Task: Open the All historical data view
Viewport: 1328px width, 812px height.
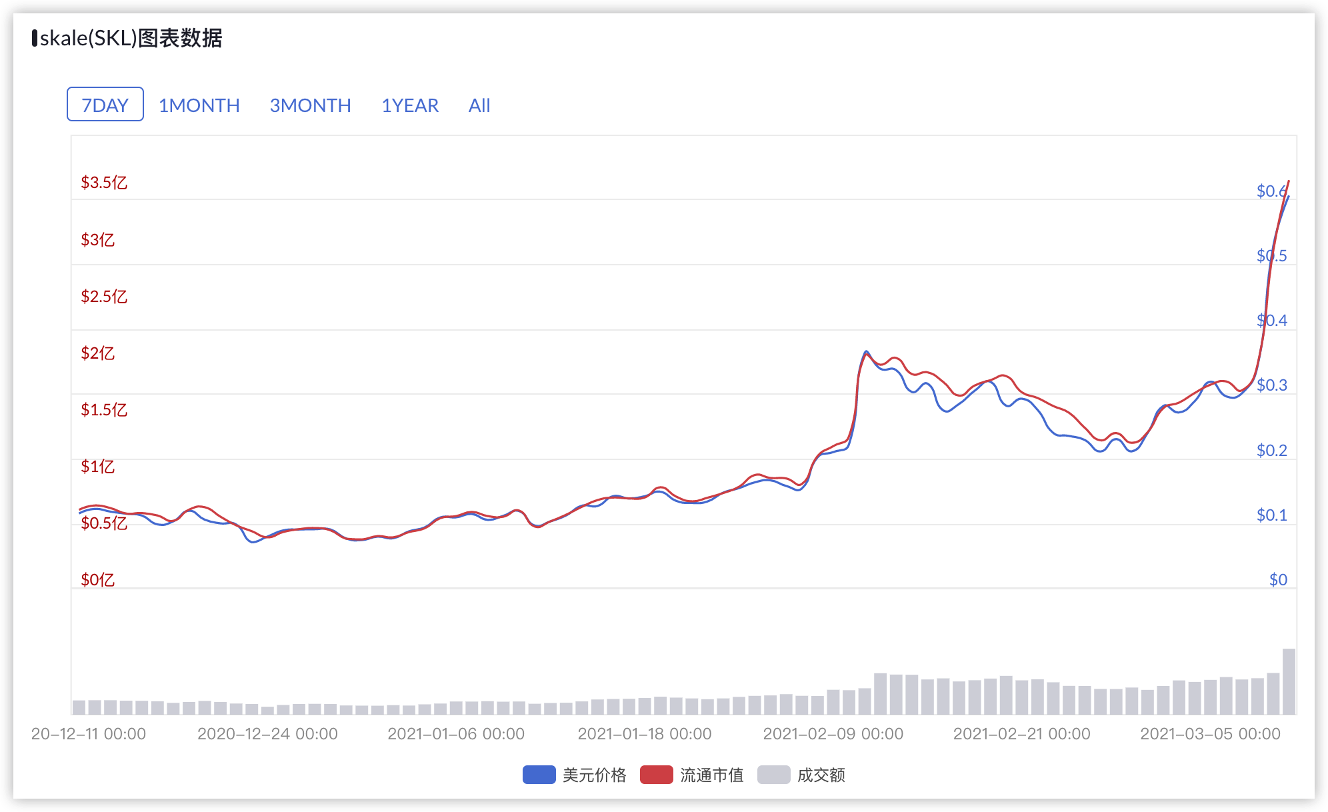Action: pos(479,105)
